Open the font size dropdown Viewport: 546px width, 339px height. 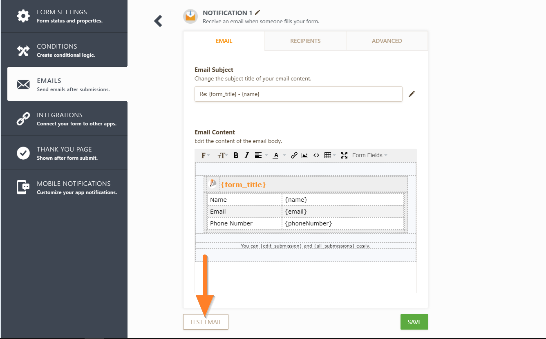tap(222, 155)
